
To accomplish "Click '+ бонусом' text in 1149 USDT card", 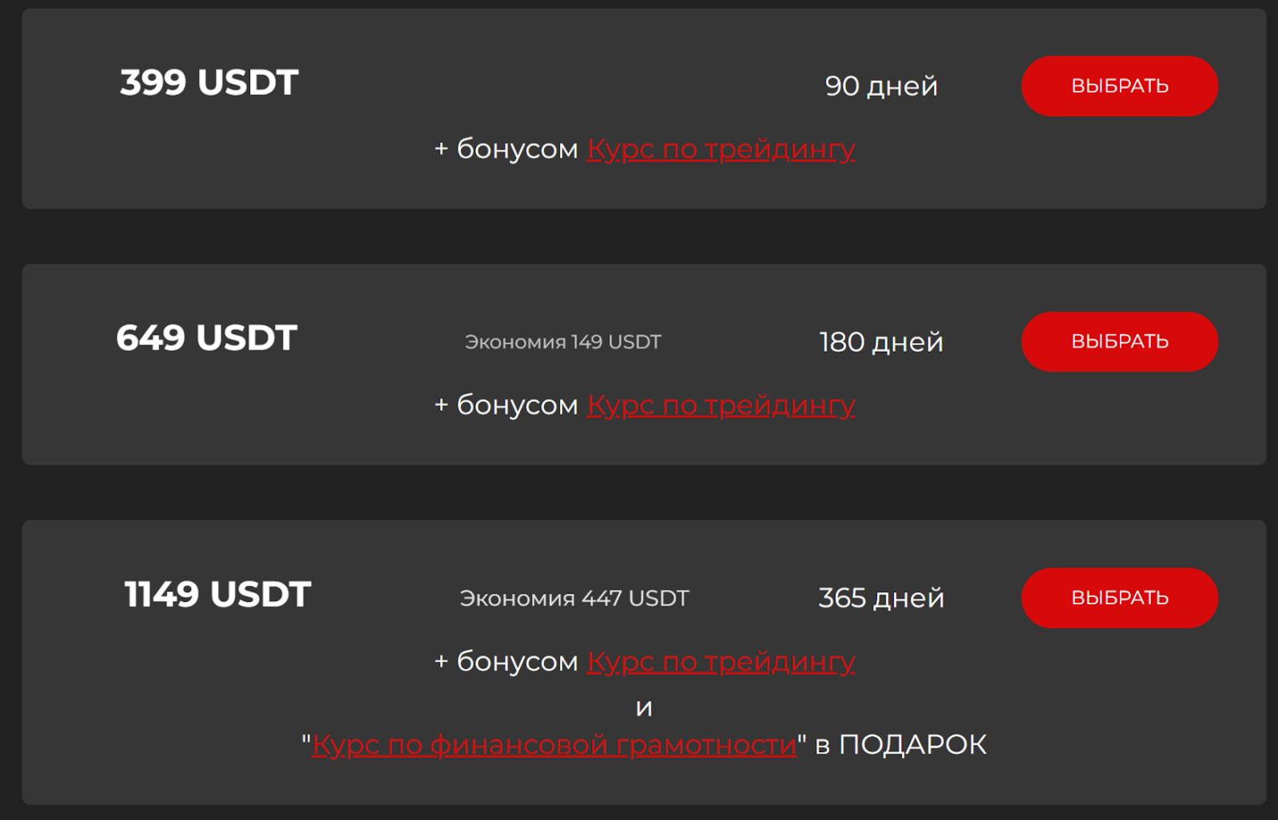I will pyautogui.click(x=506, y=662).
